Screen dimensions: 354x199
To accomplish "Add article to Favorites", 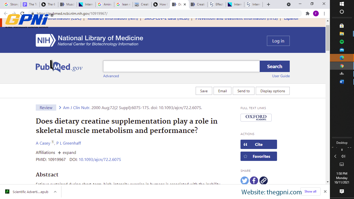I will tap(258, 156).
